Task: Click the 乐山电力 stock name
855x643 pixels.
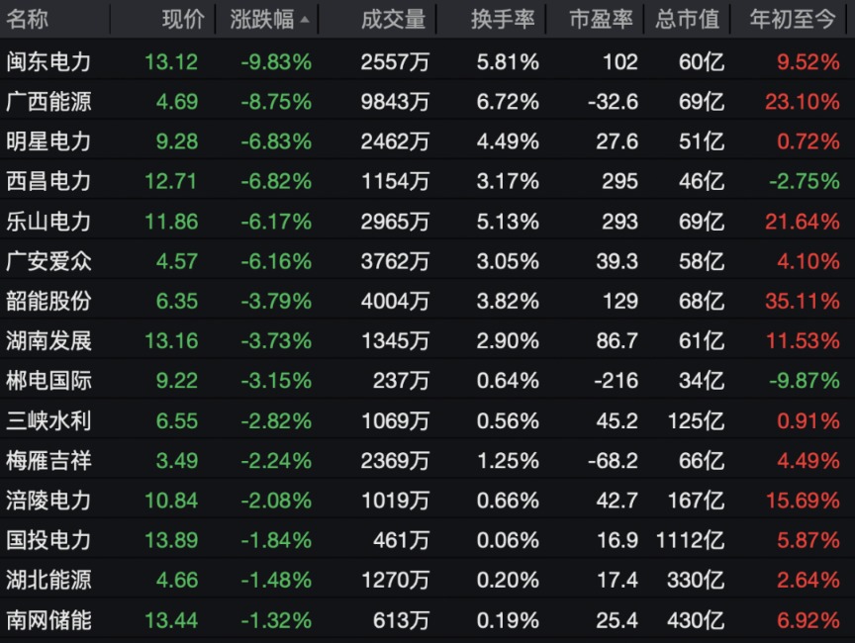Action: tap(48, 221)
